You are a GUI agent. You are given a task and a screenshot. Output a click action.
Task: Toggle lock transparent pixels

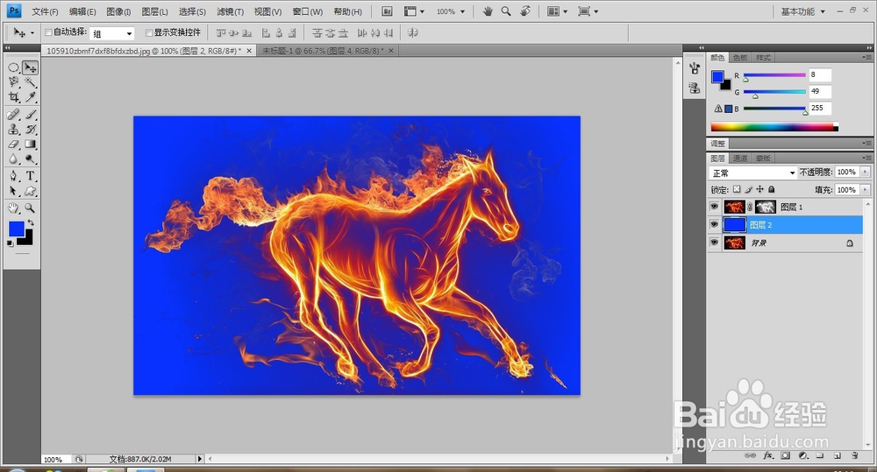(x=737, y=189)
